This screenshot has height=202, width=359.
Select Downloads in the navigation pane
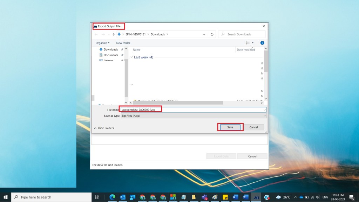(x=110, y=49)
